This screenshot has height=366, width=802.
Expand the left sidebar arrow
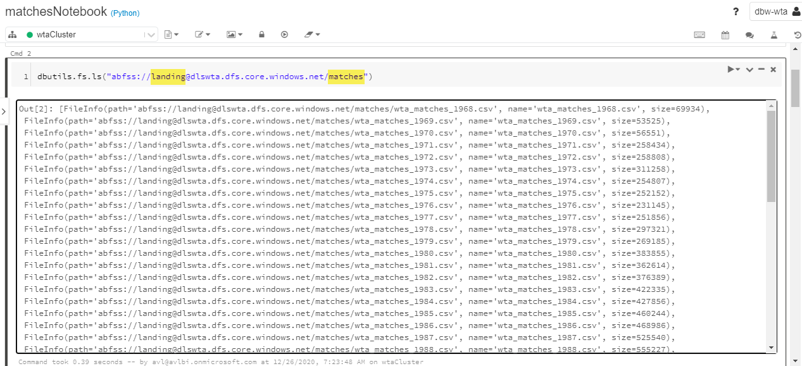pos(4,111)
